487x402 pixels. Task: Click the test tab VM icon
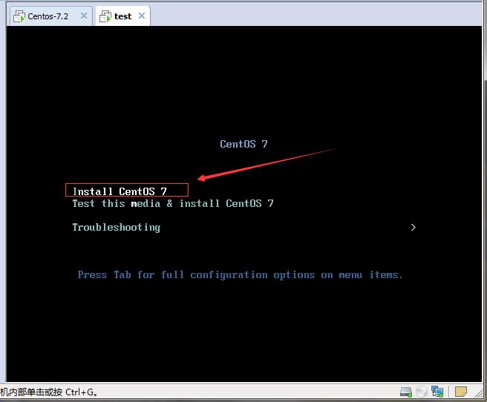tap(105, 16)
